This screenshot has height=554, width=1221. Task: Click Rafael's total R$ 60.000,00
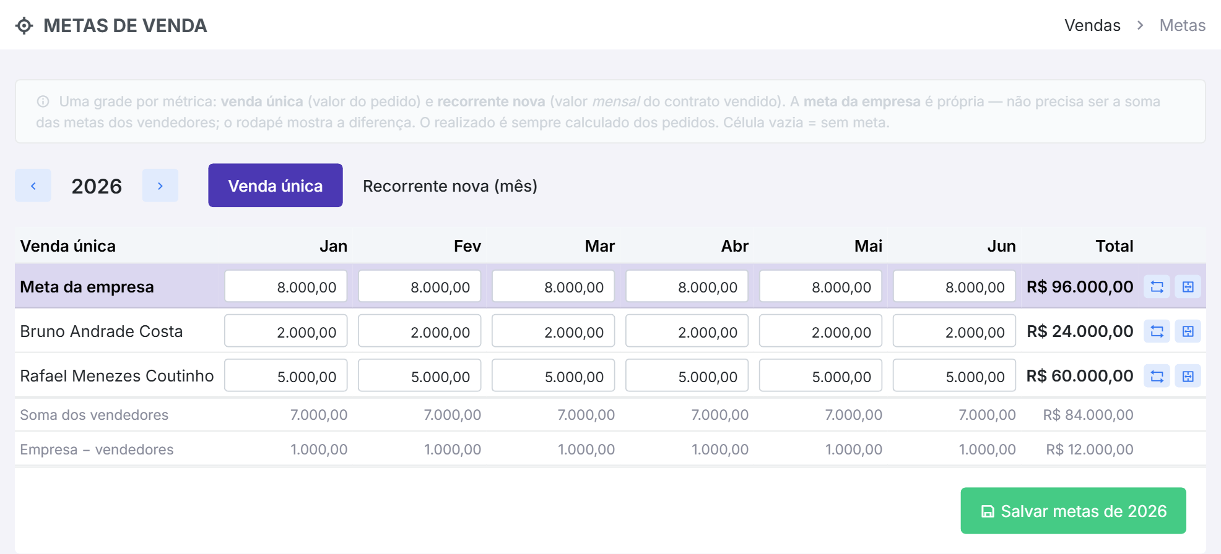1080,376
